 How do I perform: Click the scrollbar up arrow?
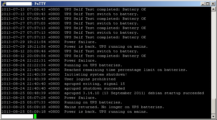[214, 9]
